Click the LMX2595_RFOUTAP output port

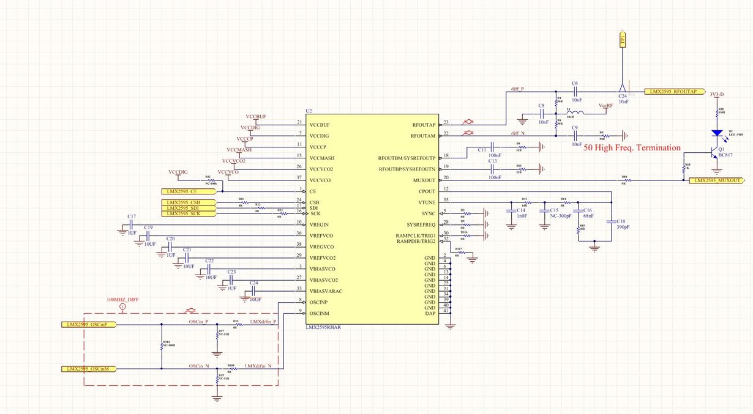click(672, 92)
